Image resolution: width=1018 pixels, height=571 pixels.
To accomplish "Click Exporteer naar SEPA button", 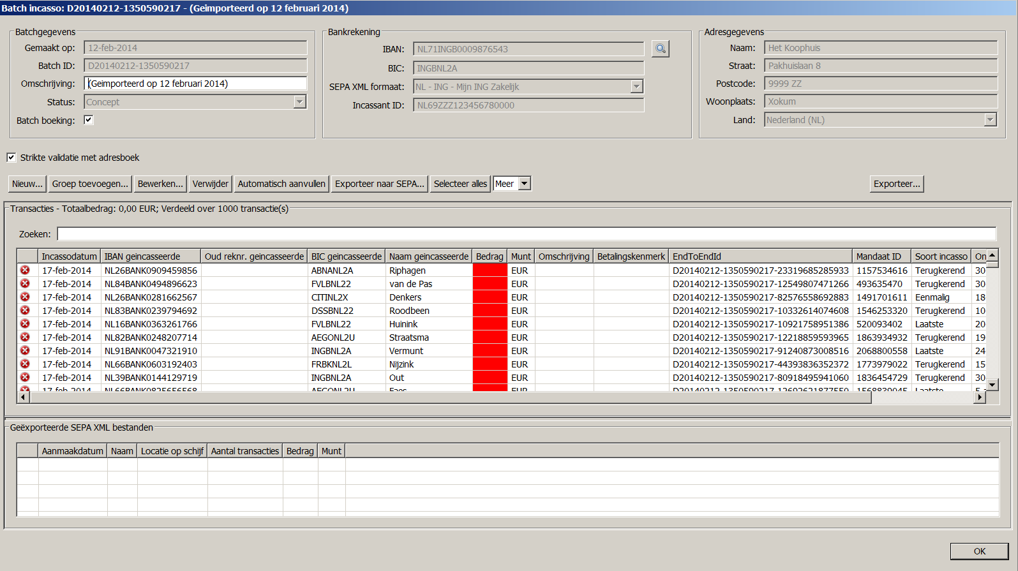I will point(379,184).
